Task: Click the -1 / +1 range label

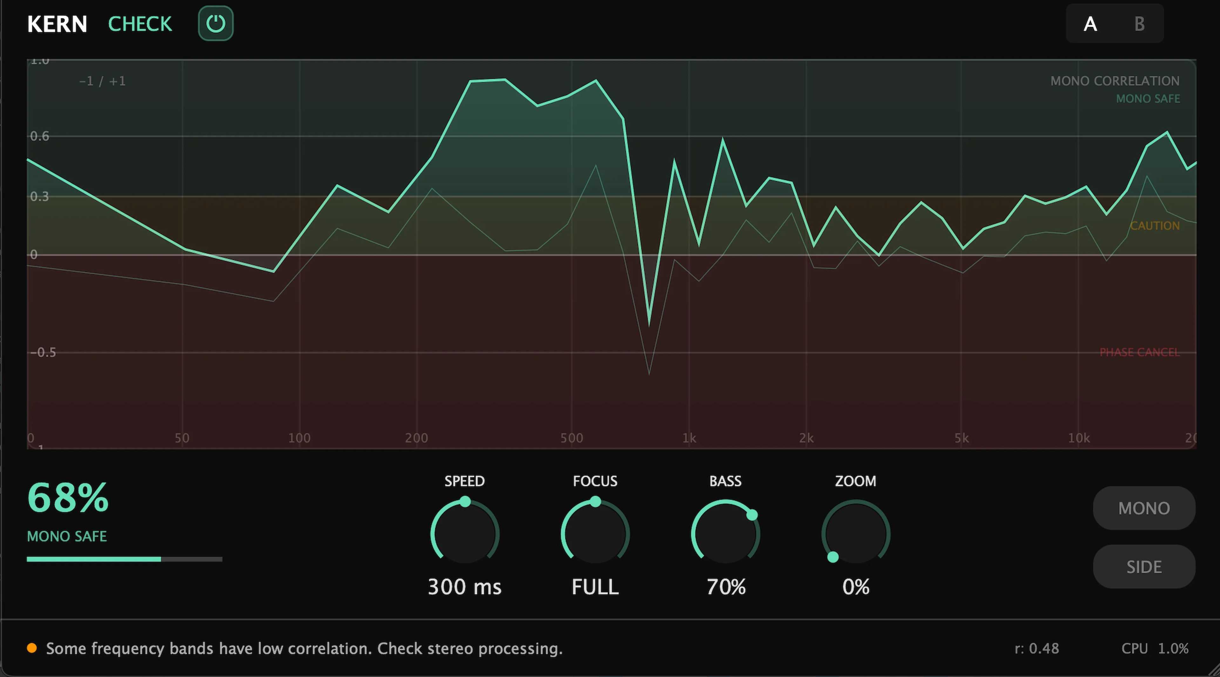Action: tap(102, 81)
